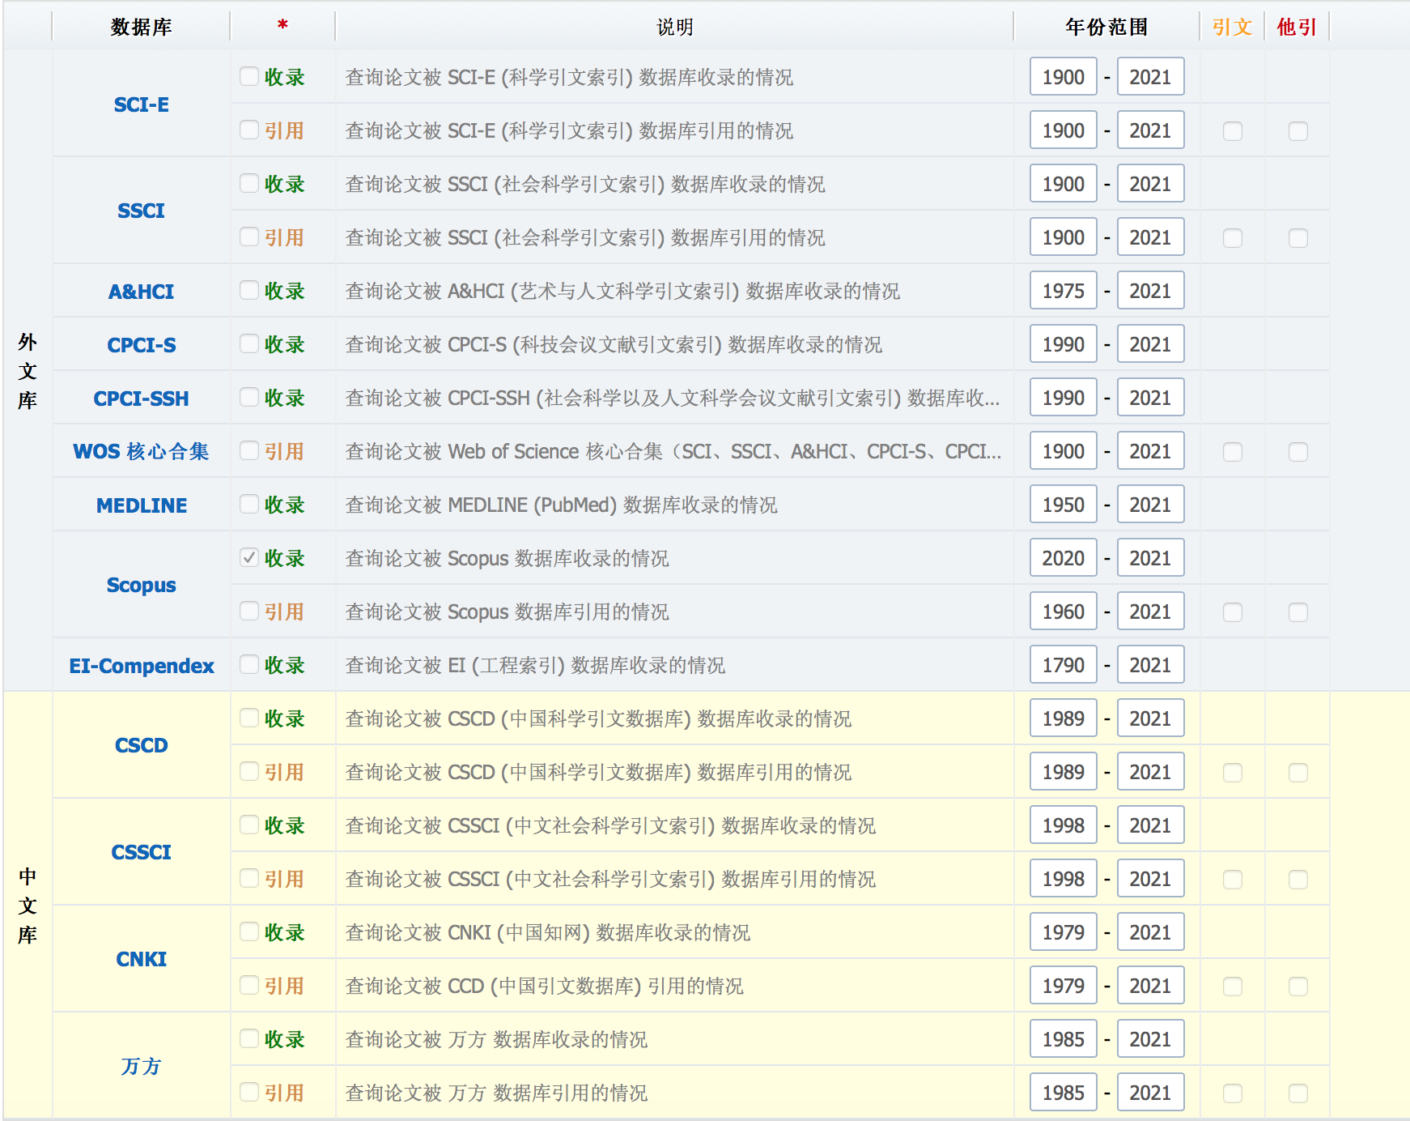Open the EI-Compendex link

tap(142, 666)
